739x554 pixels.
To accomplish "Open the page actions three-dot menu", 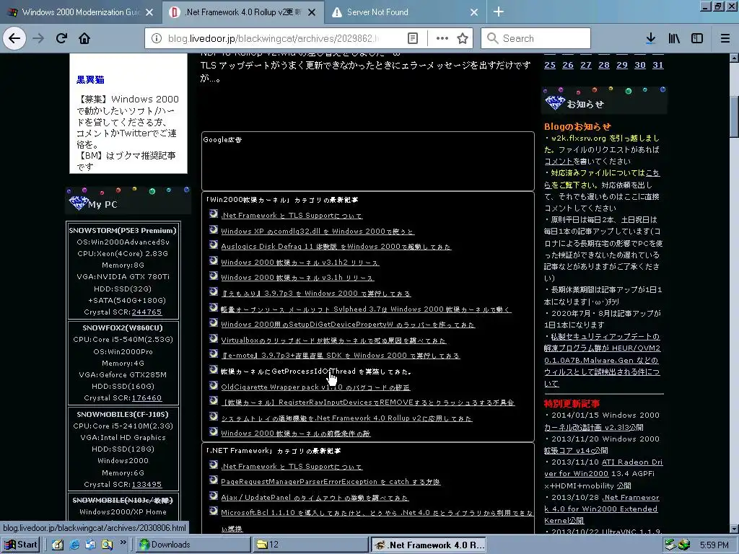I will coord(442,38).
